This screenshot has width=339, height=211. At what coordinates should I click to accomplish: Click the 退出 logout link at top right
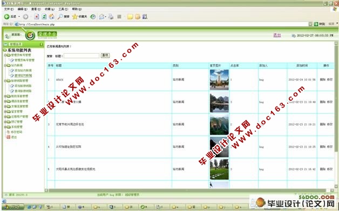[x=277, y=35]
